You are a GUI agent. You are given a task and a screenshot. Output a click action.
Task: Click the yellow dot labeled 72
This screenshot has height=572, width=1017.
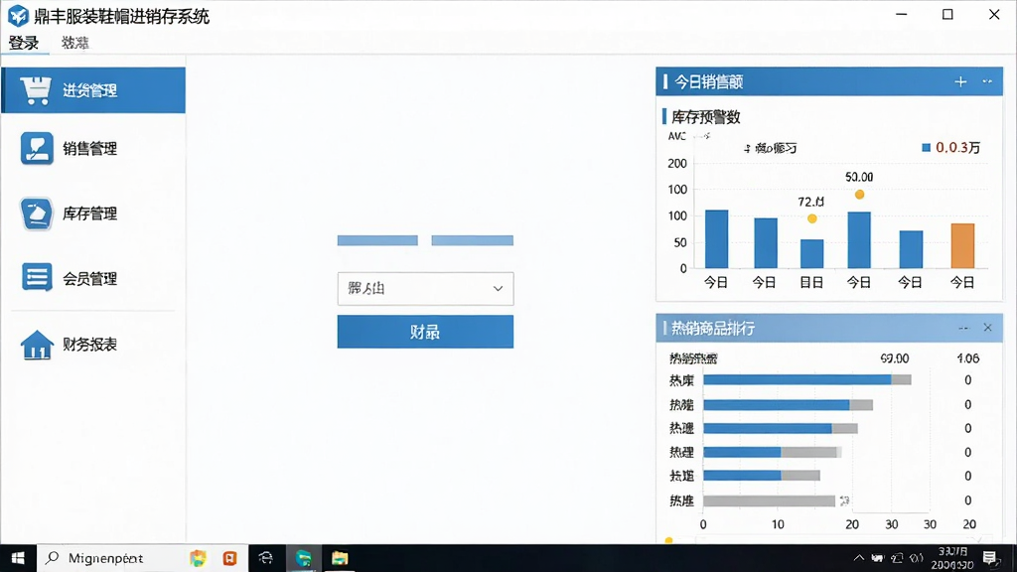click(x=812, y=218)
